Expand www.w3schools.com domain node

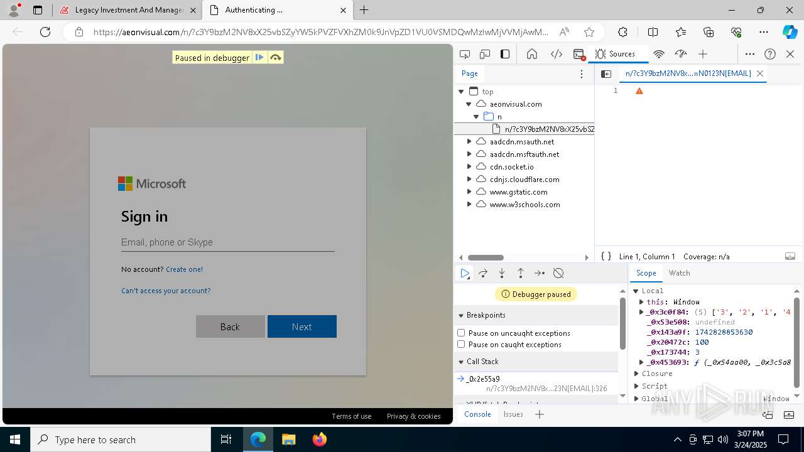point(469,205)
